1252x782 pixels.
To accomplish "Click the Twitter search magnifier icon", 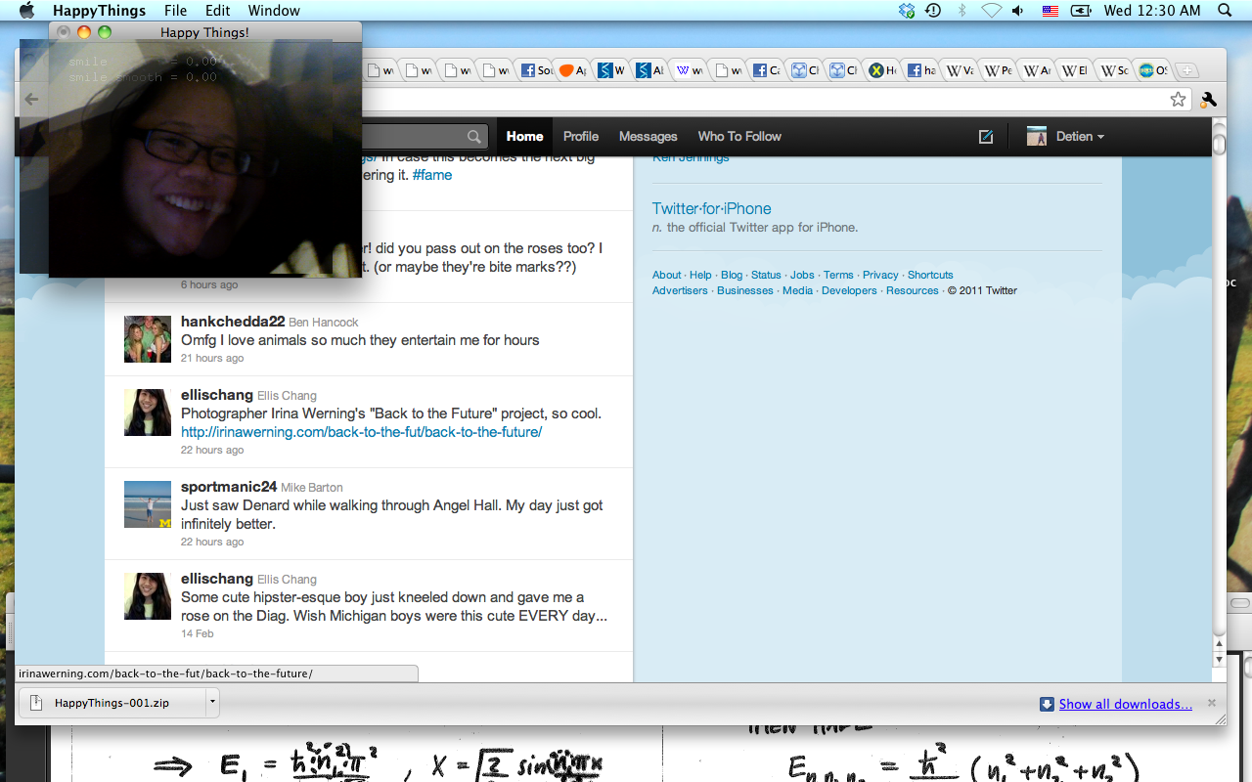I will tap(474, 137).
